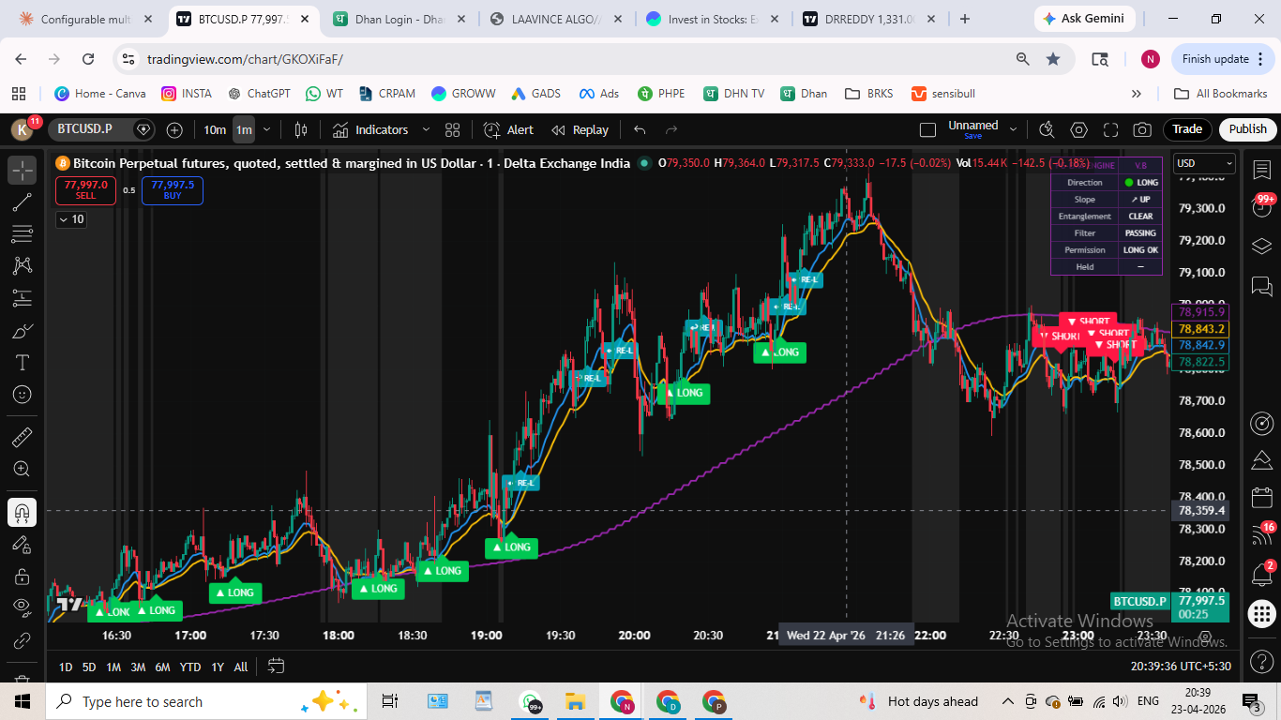Select the Text tool in left toolbar
This screenshot has height=720, width=1281.
coord(23,363)
